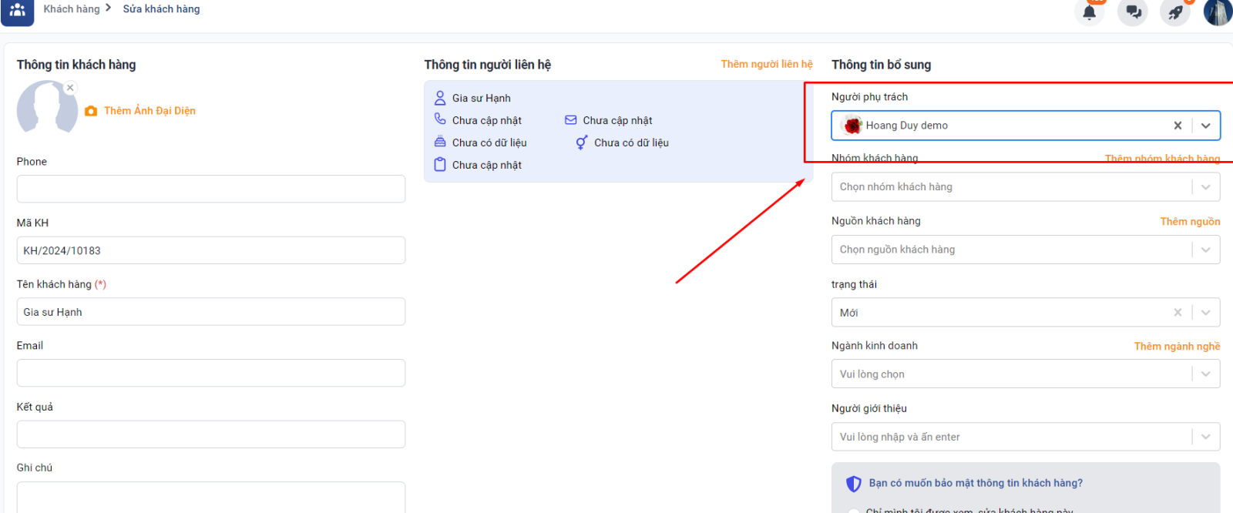Clear Hoang Duy demo from Người phụ trách
Screen dimensions: 1233x513
[1178, 126]
